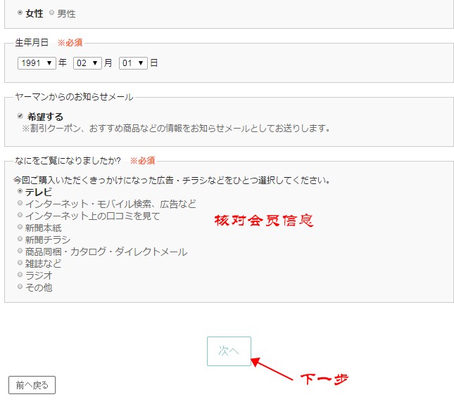The width and height of the screenshot is (454, 404).
Task: Select インターネット上の口コミを見て option
Action: click(20, 215)
